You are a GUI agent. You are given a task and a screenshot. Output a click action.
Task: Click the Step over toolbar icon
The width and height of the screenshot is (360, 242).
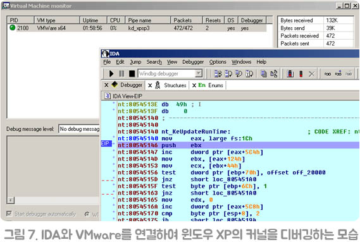click(x=228, y=74)
